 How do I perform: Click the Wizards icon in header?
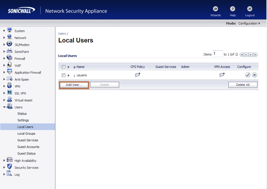point(215,9)
